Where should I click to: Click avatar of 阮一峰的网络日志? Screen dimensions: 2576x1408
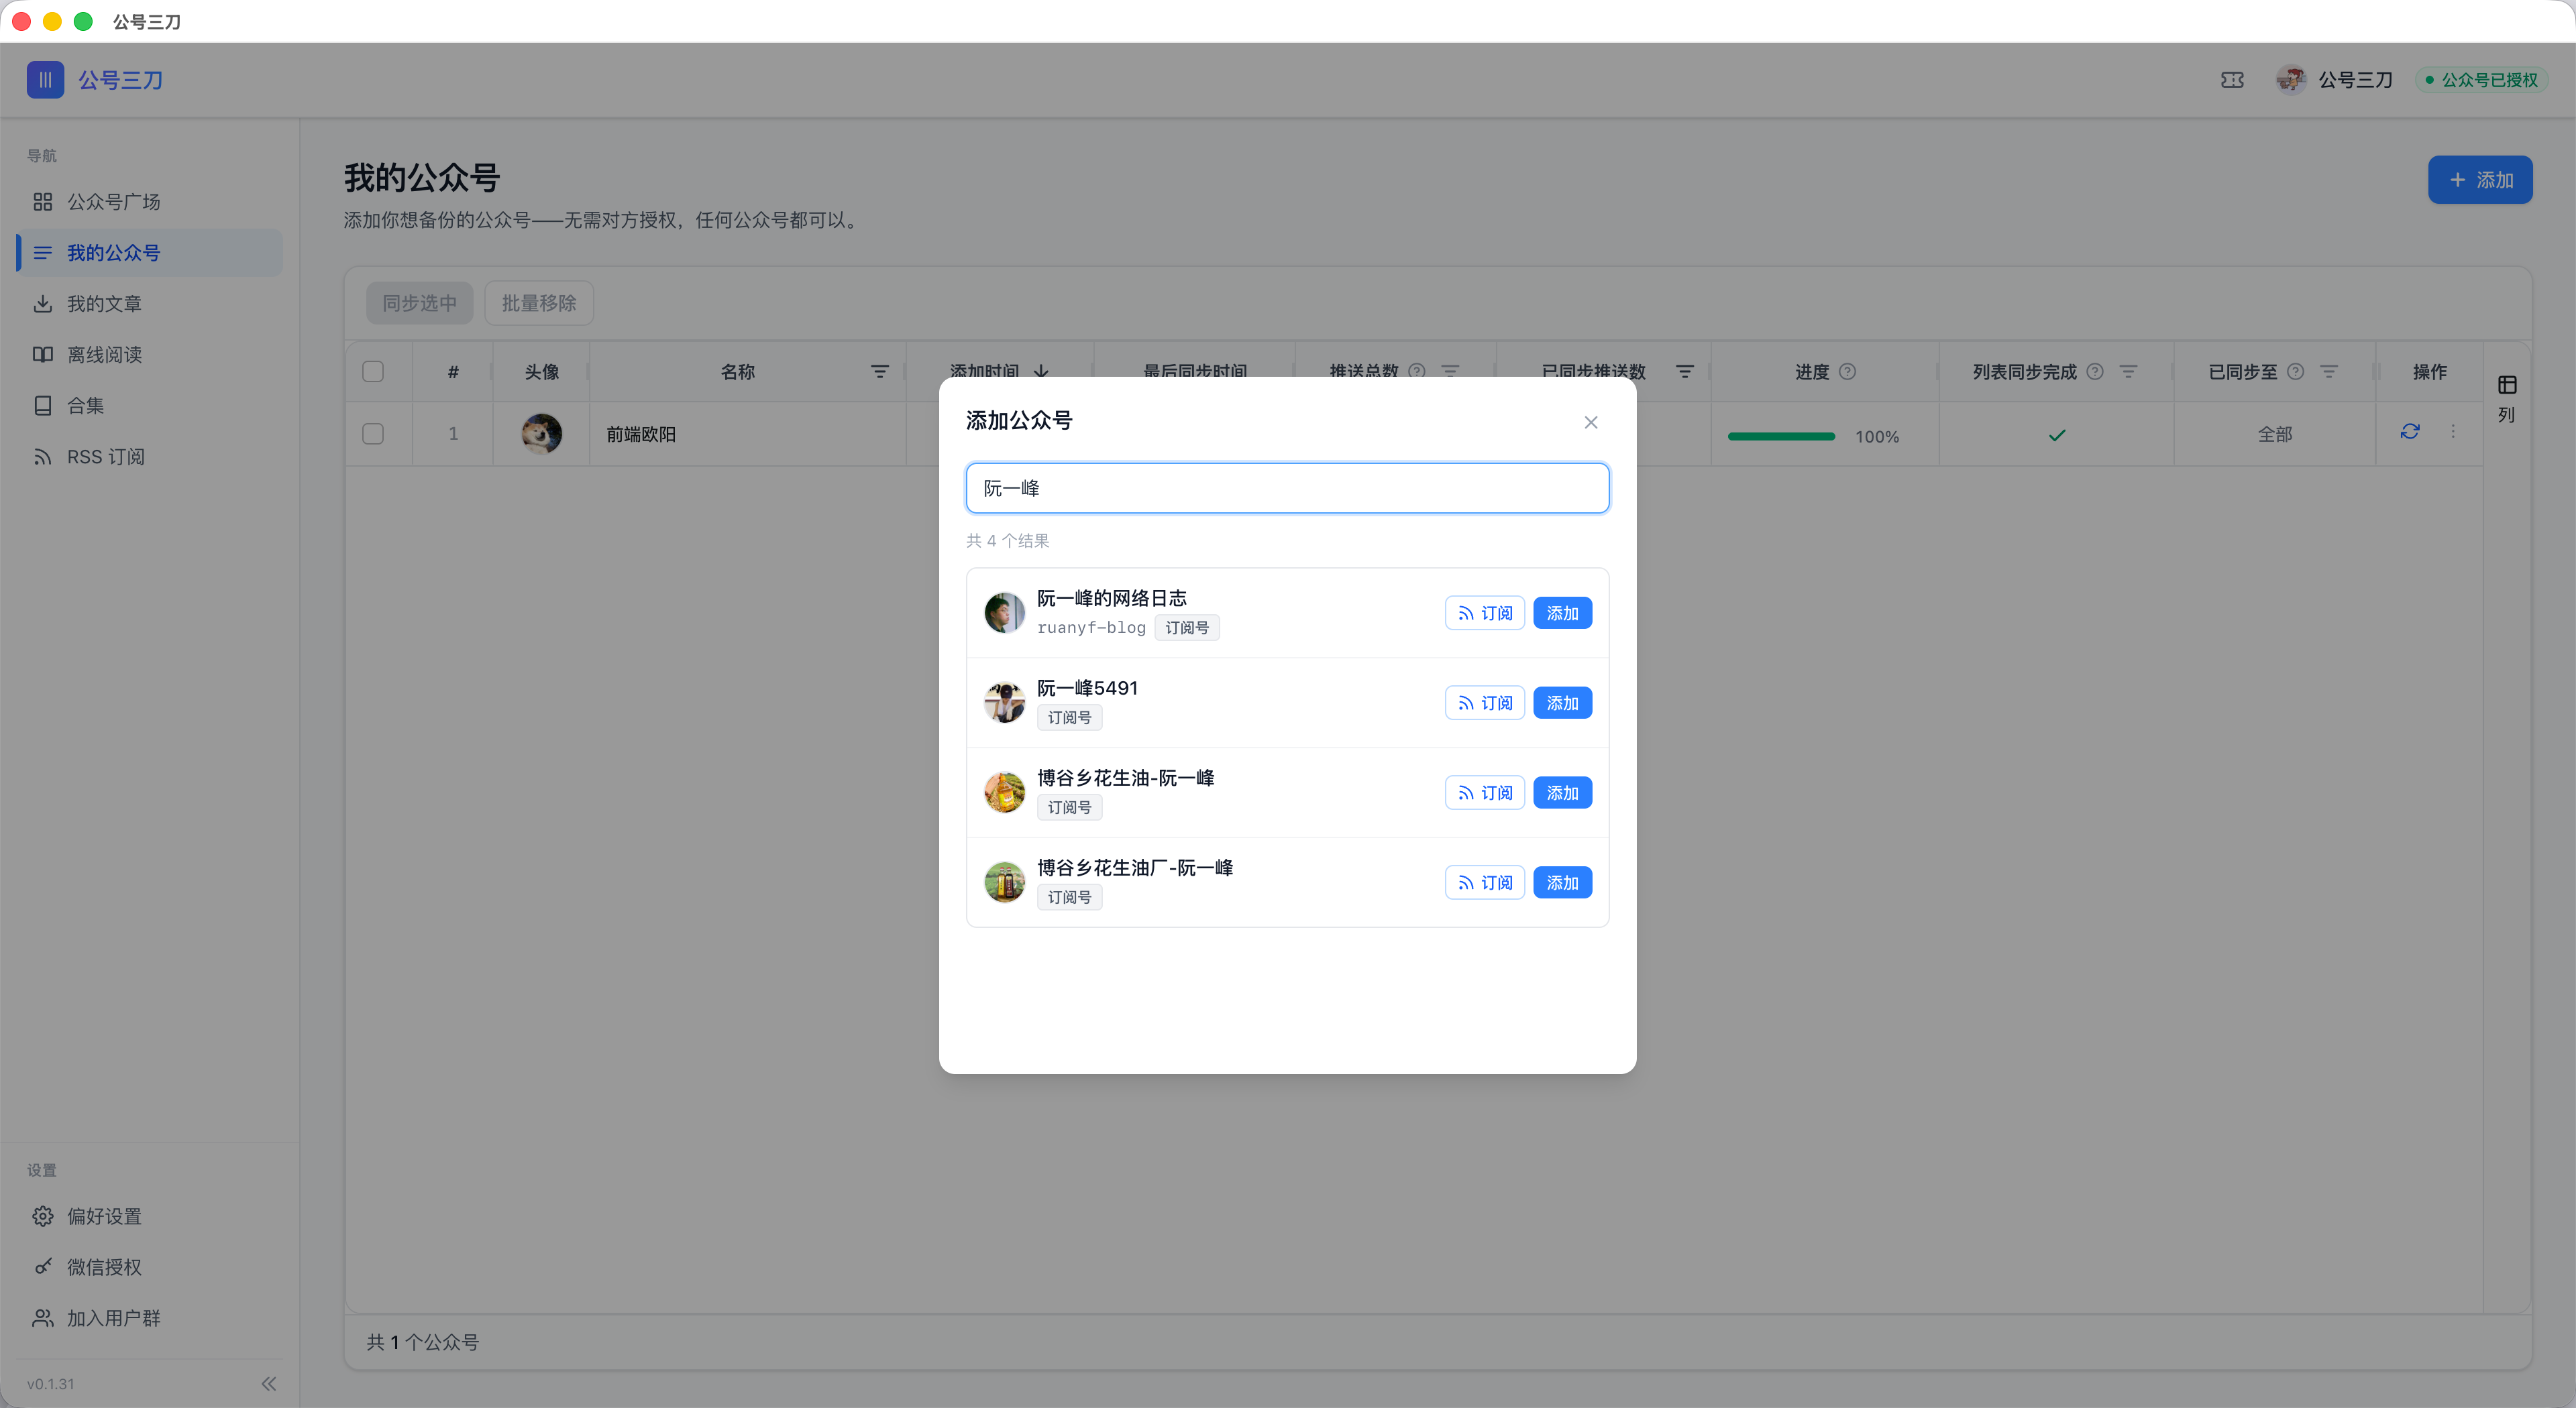1004,613
